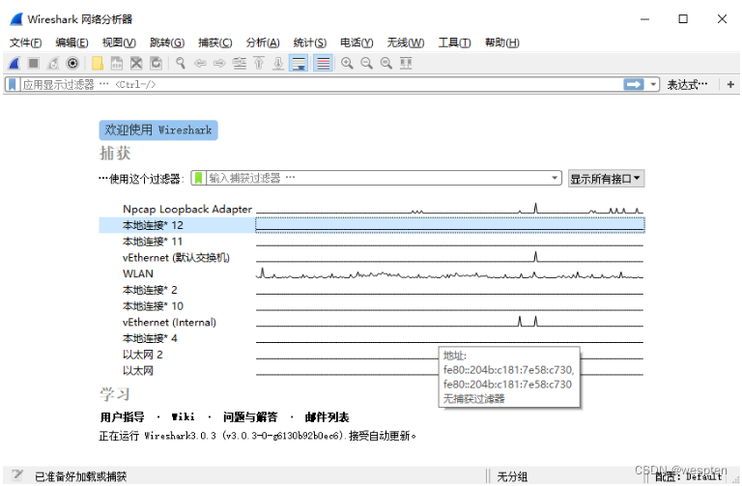This screenshot has width=742, height=486.
Task: Select the 以太网 2 interface
Action: (x=371, y=354)
